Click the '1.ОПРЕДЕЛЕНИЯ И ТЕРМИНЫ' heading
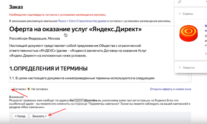The height and width of the screenshot is (124, 207). (x=48, y=69)
